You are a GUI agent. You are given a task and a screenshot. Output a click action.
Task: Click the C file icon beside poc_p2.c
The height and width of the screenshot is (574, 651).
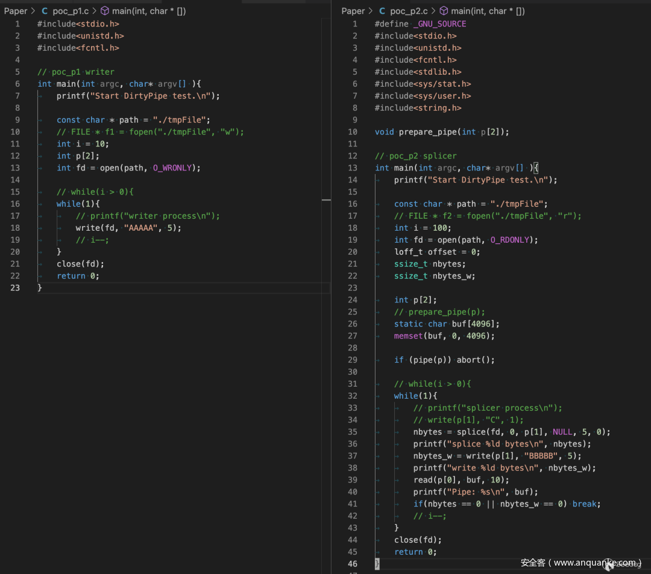tap(382, 11)
